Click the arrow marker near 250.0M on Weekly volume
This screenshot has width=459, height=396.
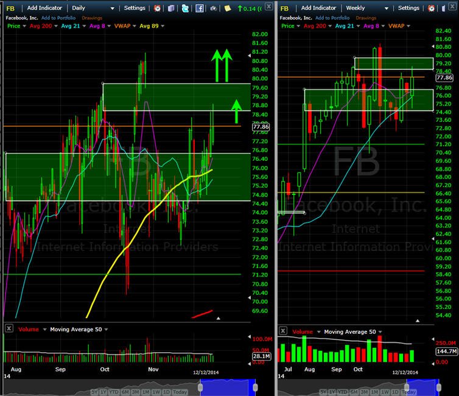(433, 339)
